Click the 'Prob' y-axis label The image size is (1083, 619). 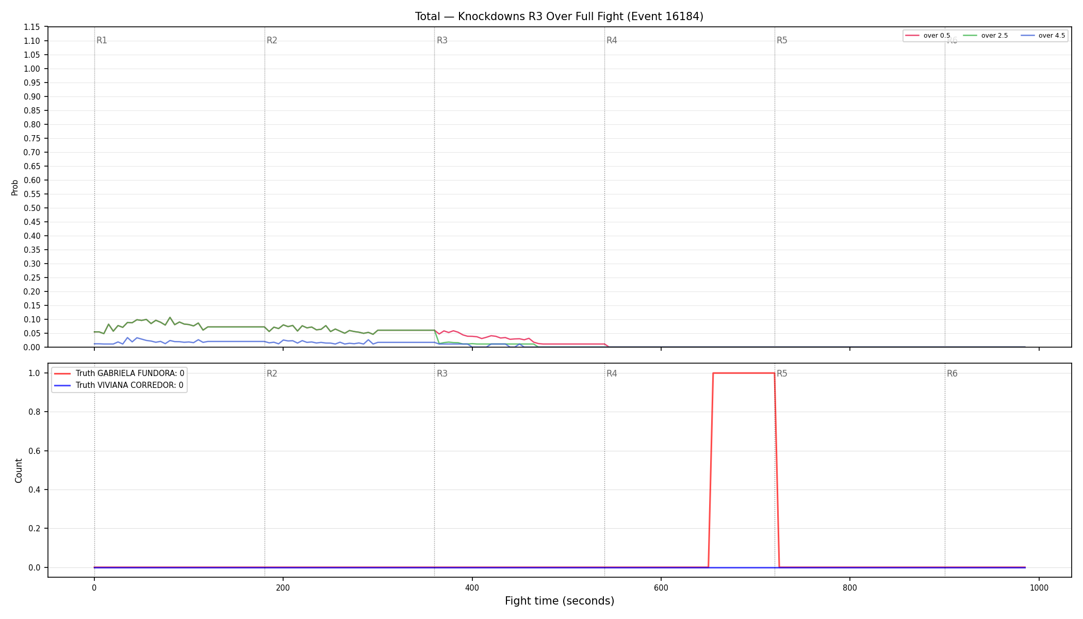coord(15,187)
